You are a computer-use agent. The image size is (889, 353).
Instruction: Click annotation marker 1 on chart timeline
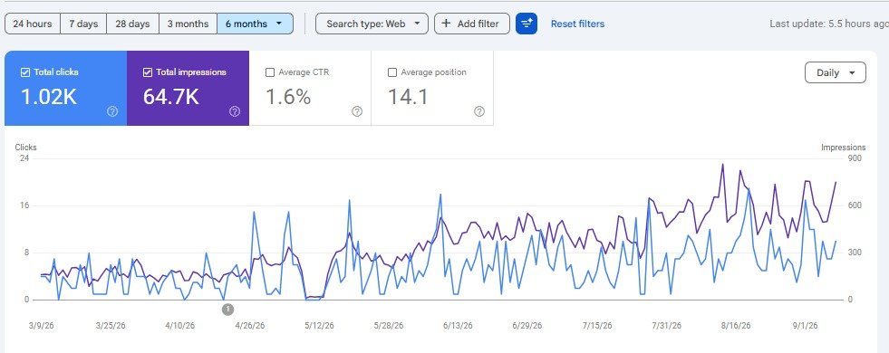tap(227, 310)
